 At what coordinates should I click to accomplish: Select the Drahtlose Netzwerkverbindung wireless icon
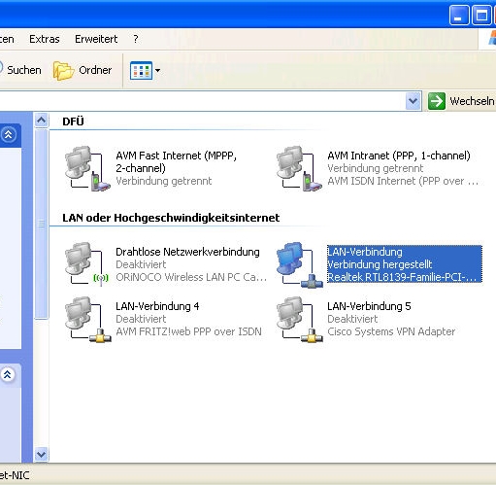(87, 264)
